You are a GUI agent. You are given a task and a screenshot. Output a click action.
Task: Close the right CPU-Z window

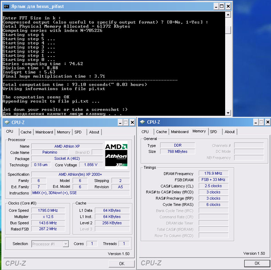[268, 122]
